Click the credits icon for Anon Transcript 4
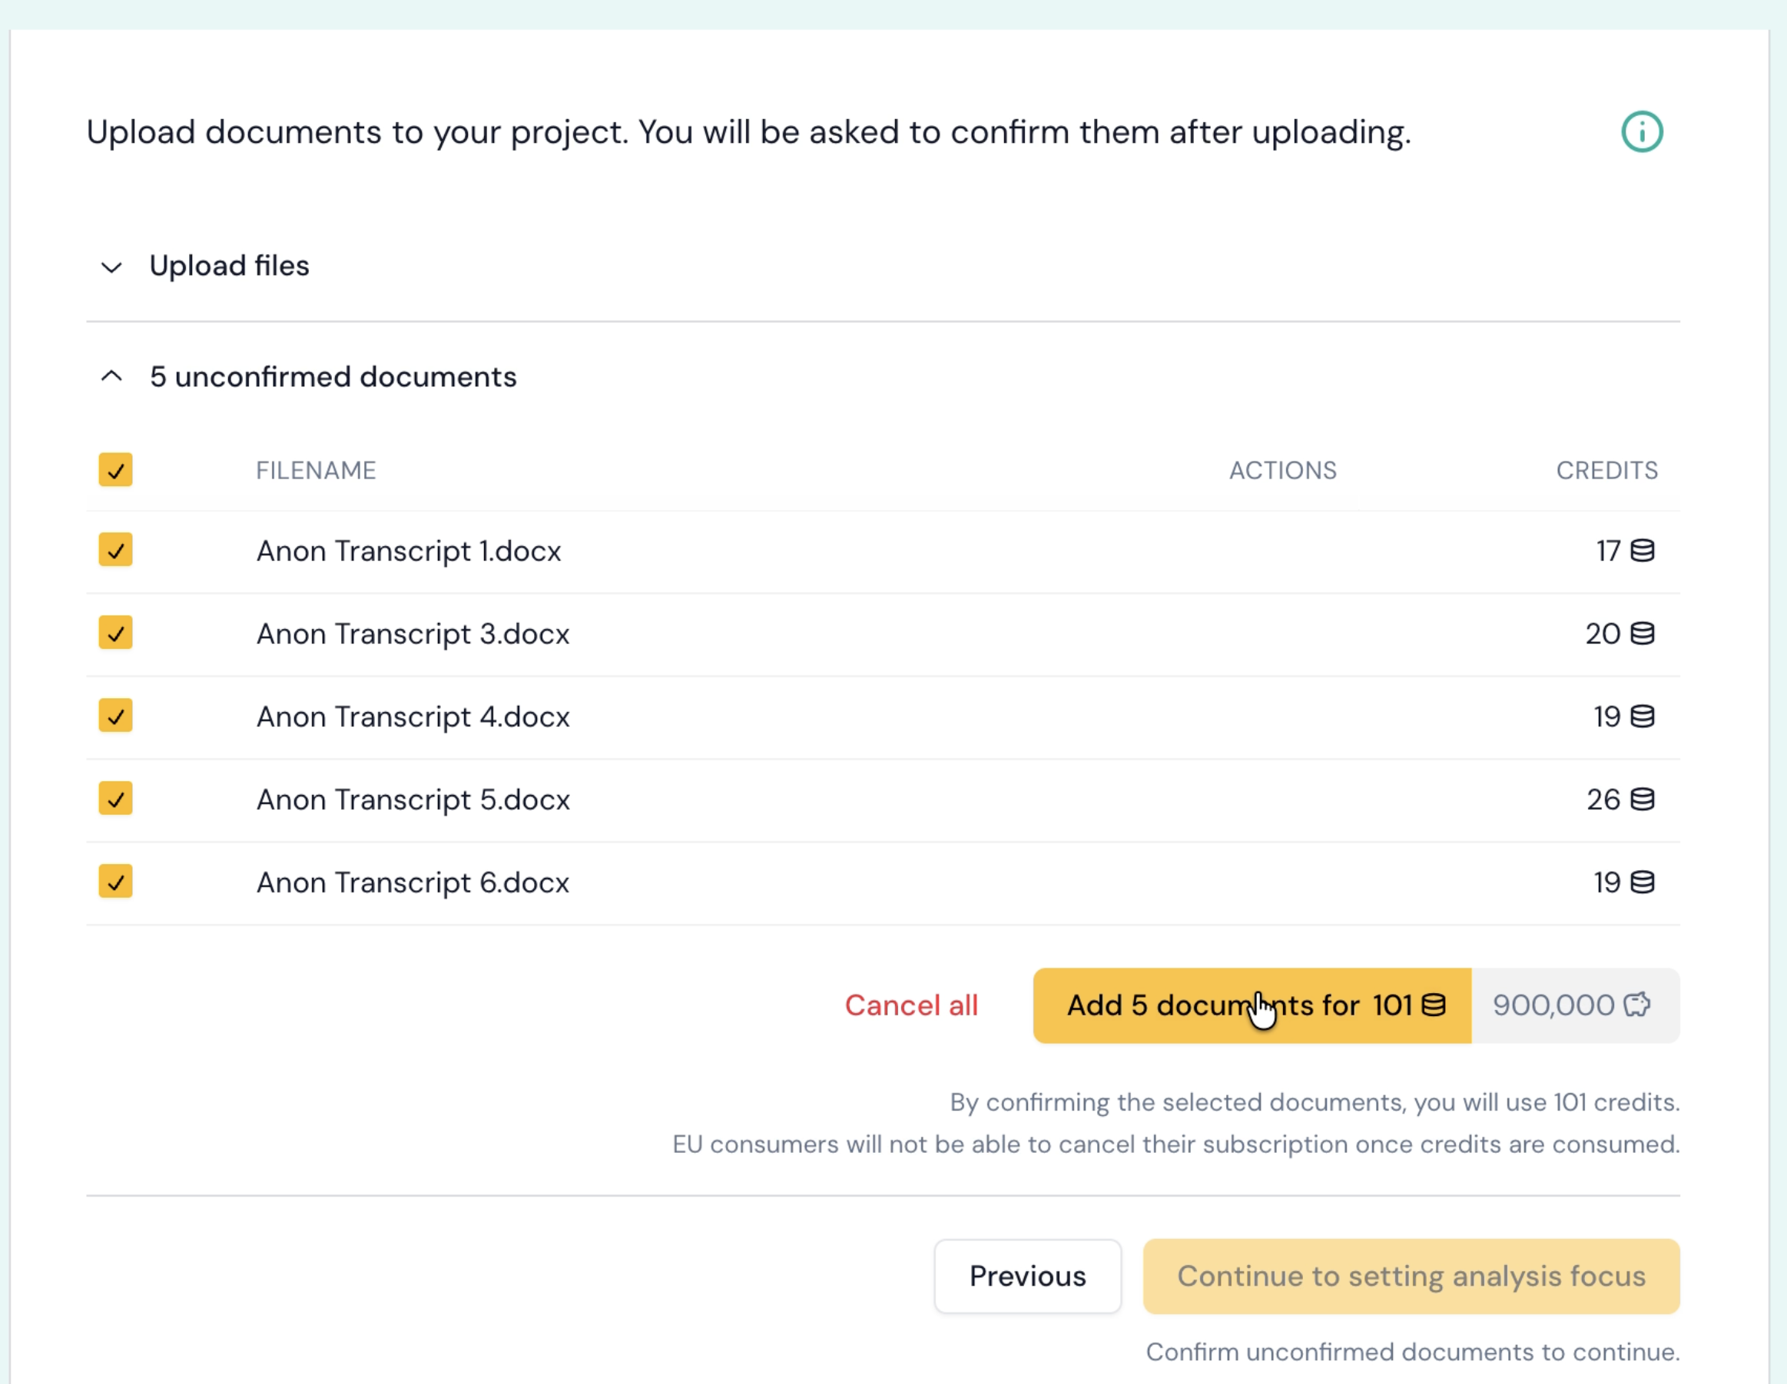This screenshot has height=1384, width=1787. point(1642,717)
